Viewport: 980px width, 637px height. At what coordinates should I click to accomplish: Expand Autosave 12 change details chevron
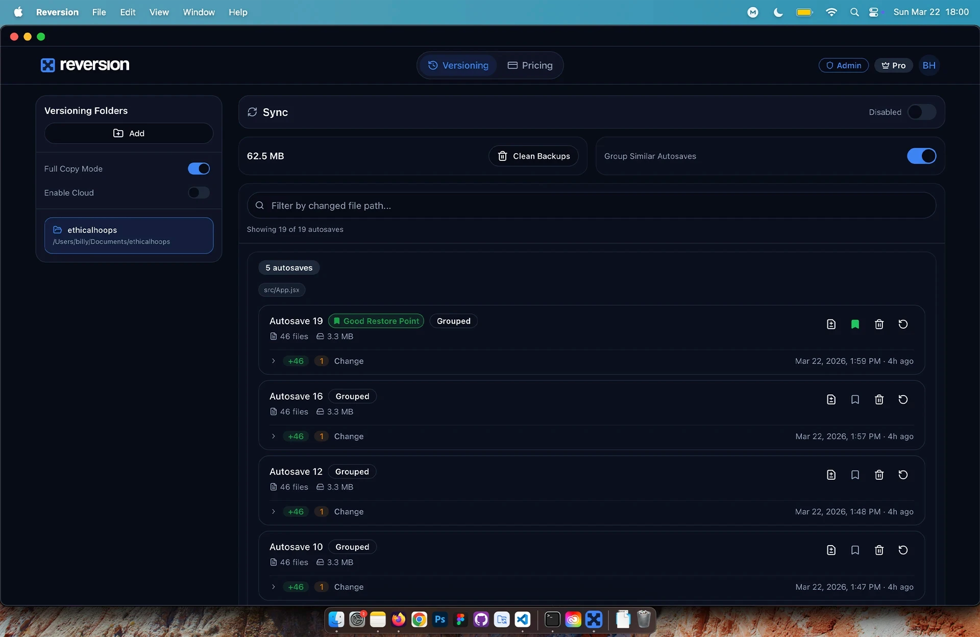pos(274,511)
